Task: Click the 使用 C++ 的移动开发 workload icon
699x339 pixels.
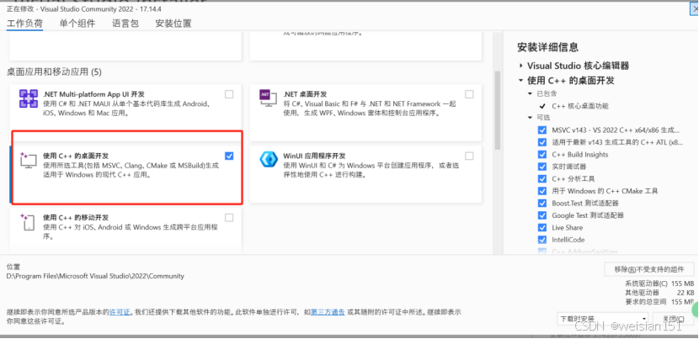Action: coord(28,222)
